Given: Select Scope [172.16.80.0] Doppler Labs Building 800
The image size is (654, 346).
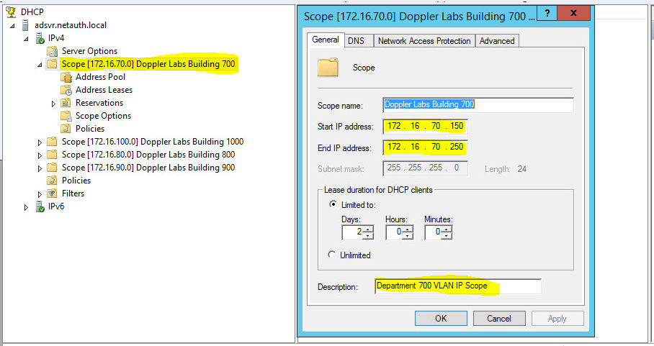Looking at the screenshot, I should coord(148,155).
